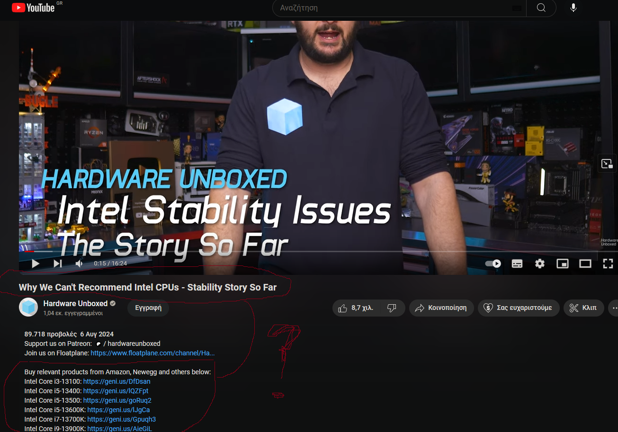Screen dimensions: 618x432
Task: Click the 89.718 προβολές views text
Action: tap(50, 334)
